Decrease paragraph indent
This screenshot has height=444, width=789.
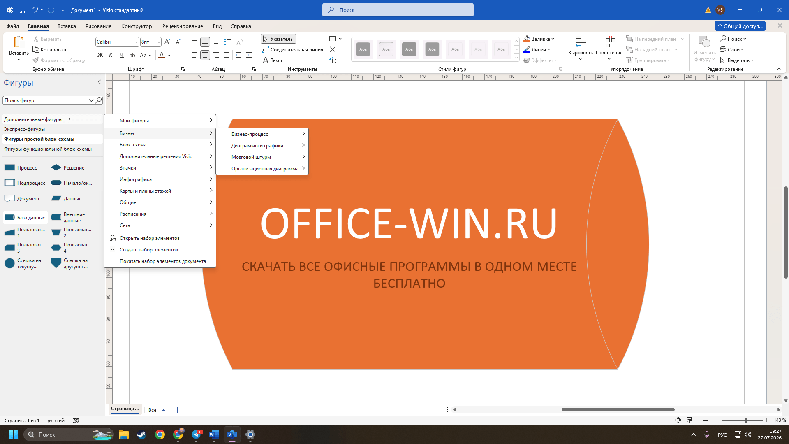(238, 55)
